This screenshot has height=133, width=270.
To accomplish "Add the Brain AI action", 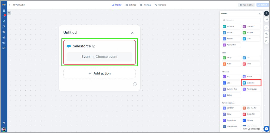I will pos(251,77).
